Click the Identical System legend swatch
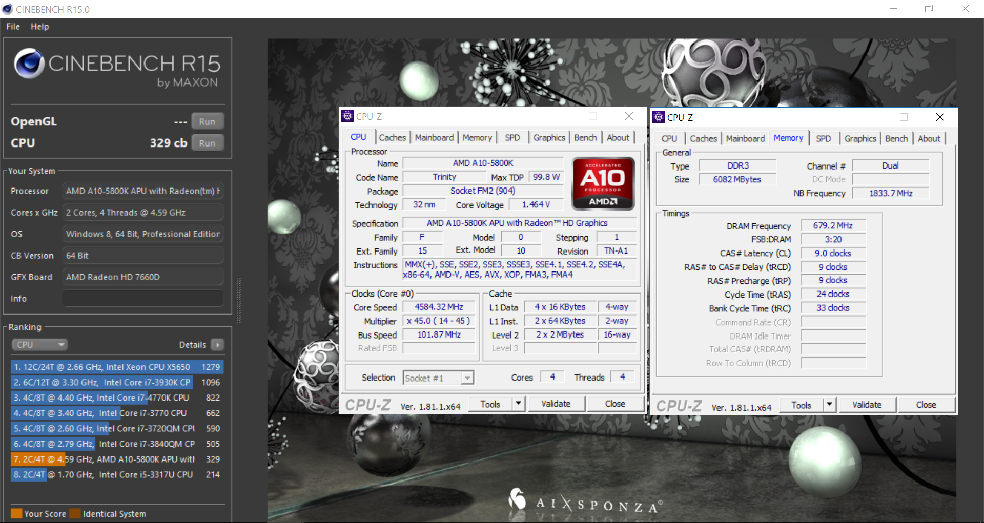 75,513
